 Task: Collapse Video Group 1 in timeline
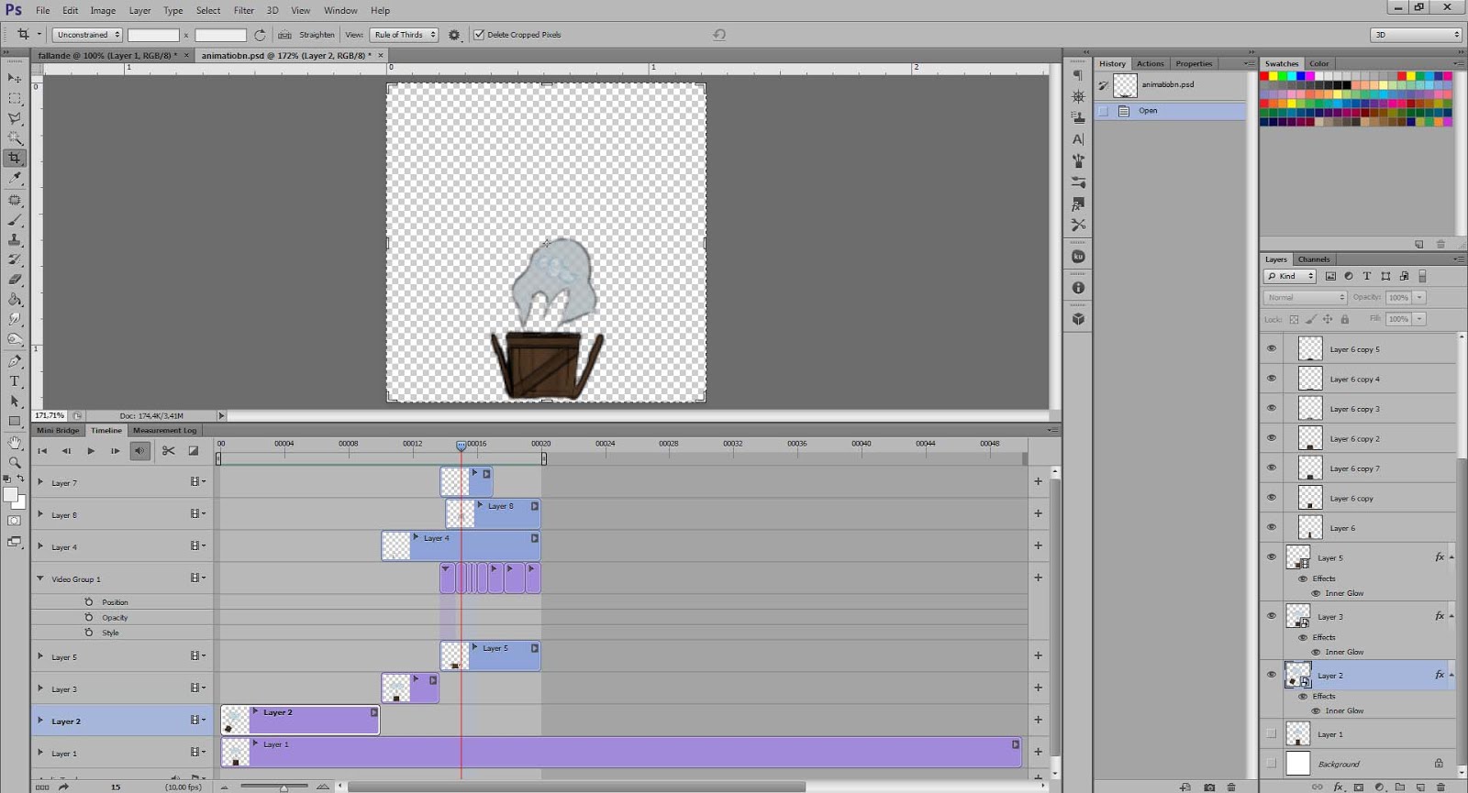click(40, 578)
